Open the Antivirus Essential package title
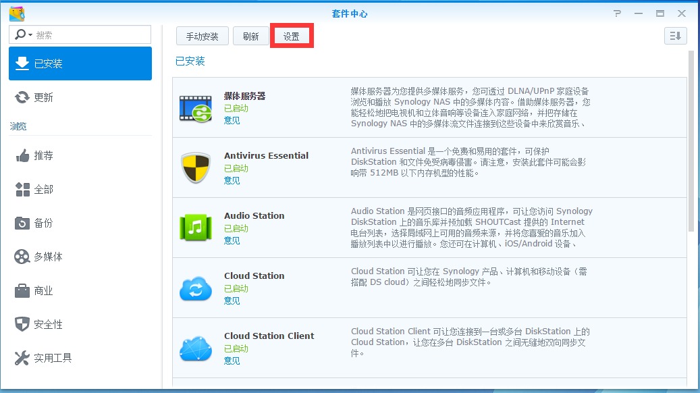Viewport: 700px width, 393px height. pos(266,155)
